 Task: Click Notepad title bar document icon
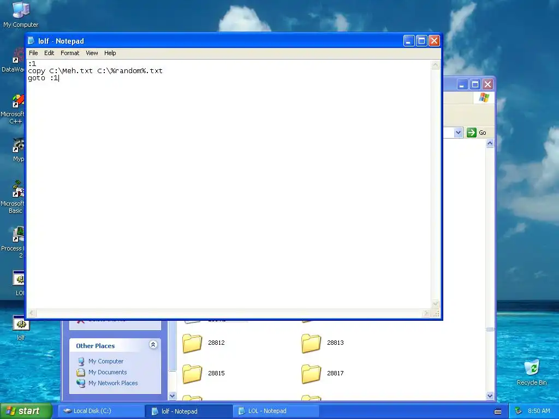(x=31, y=40)
